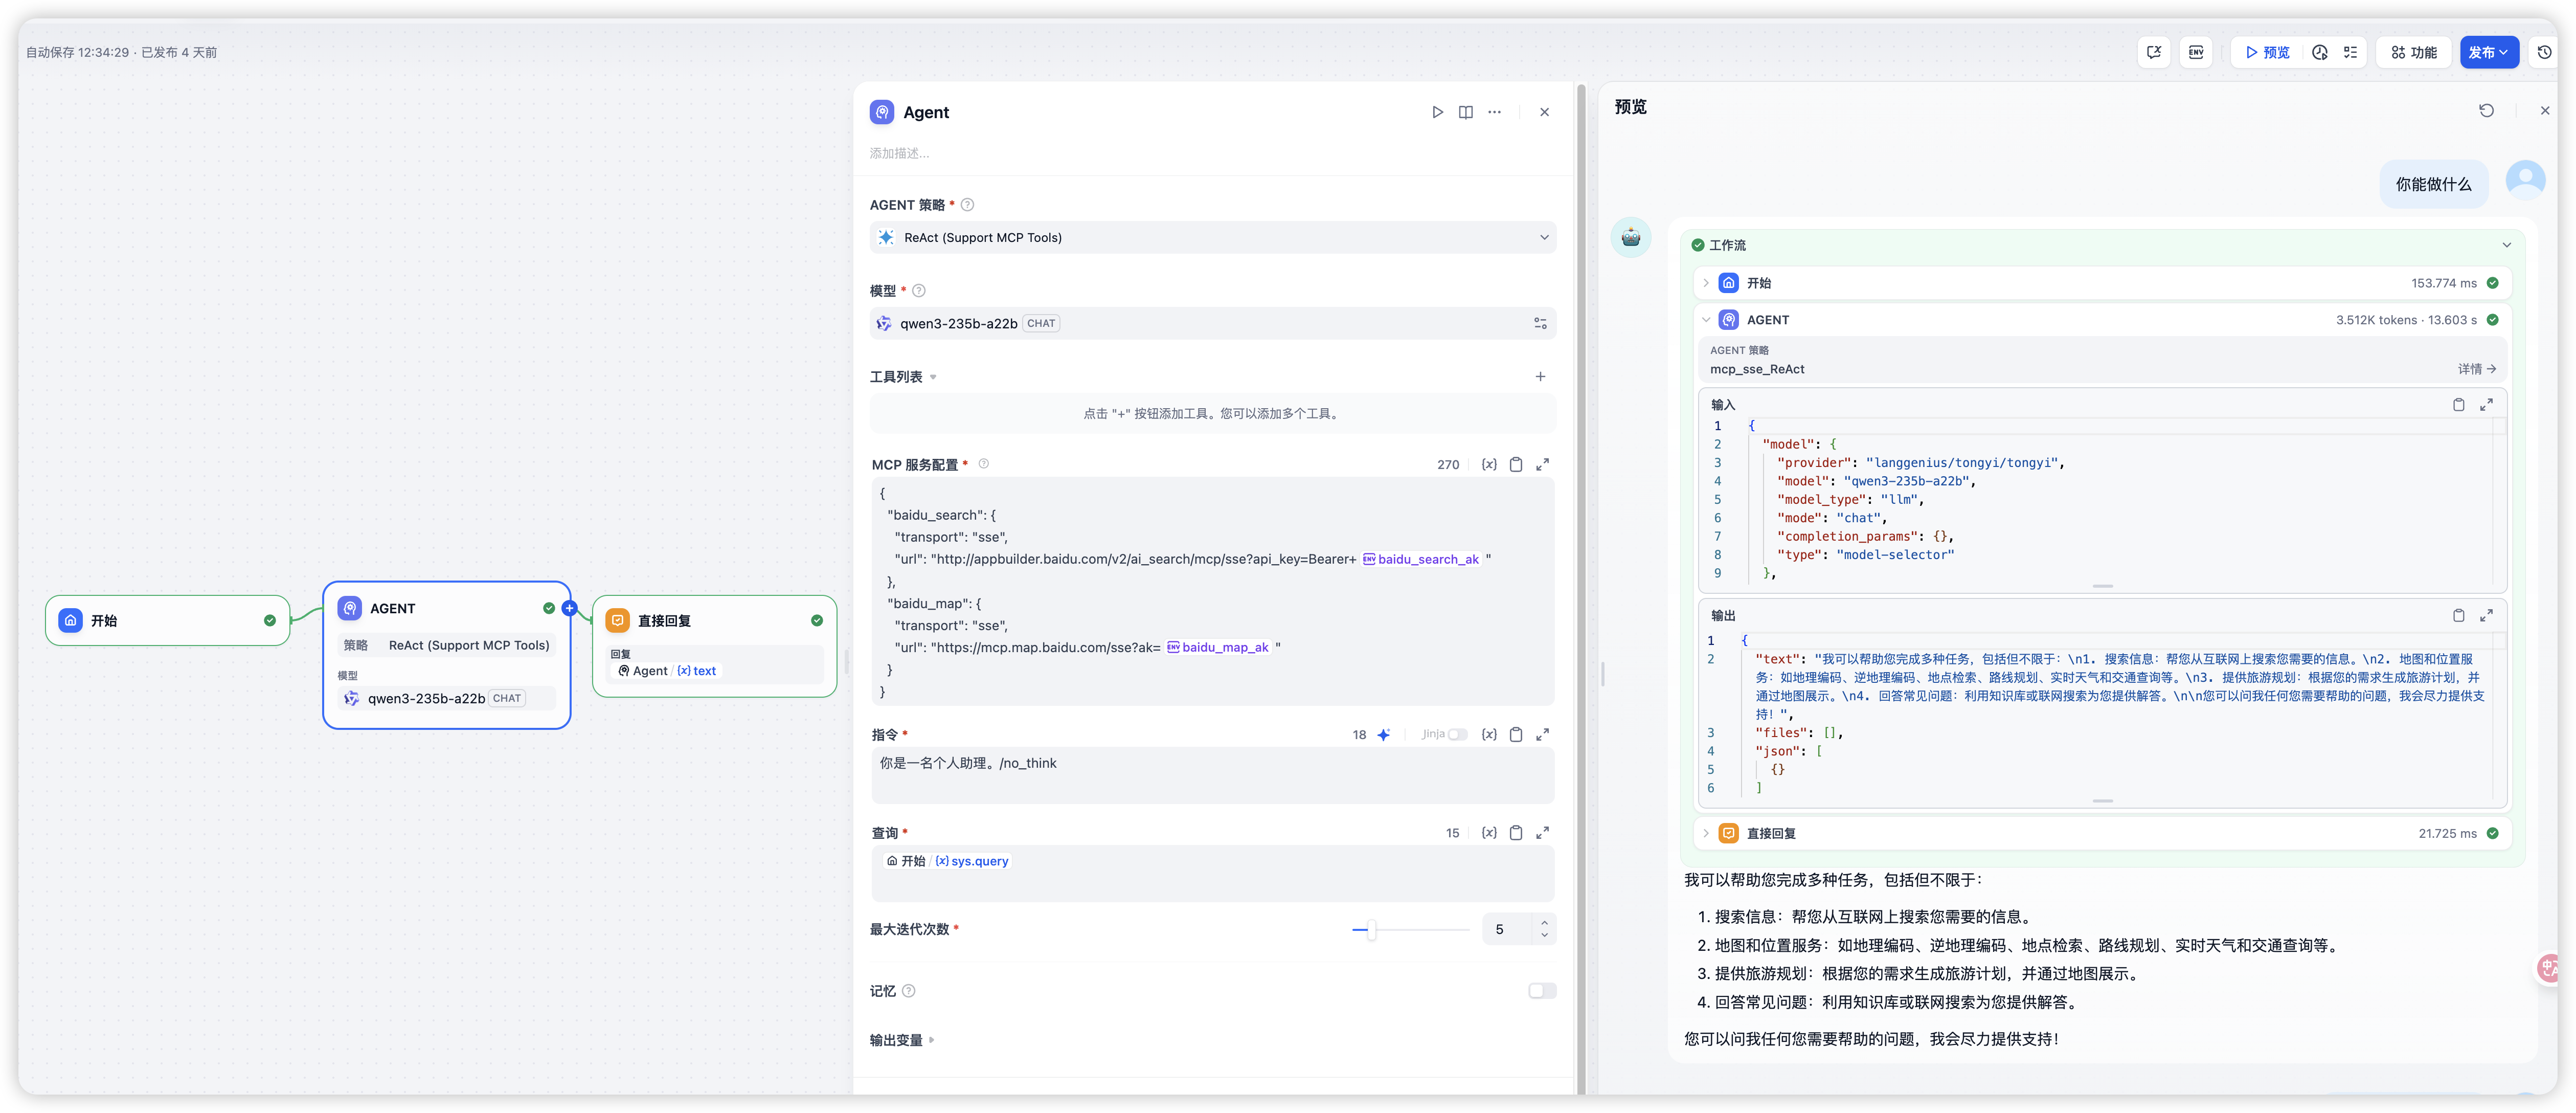The image size is (2576, 1113).
Task: Restart preview conversation with refresh icon
Action: pyautogui.click(x=2486, y=111)
